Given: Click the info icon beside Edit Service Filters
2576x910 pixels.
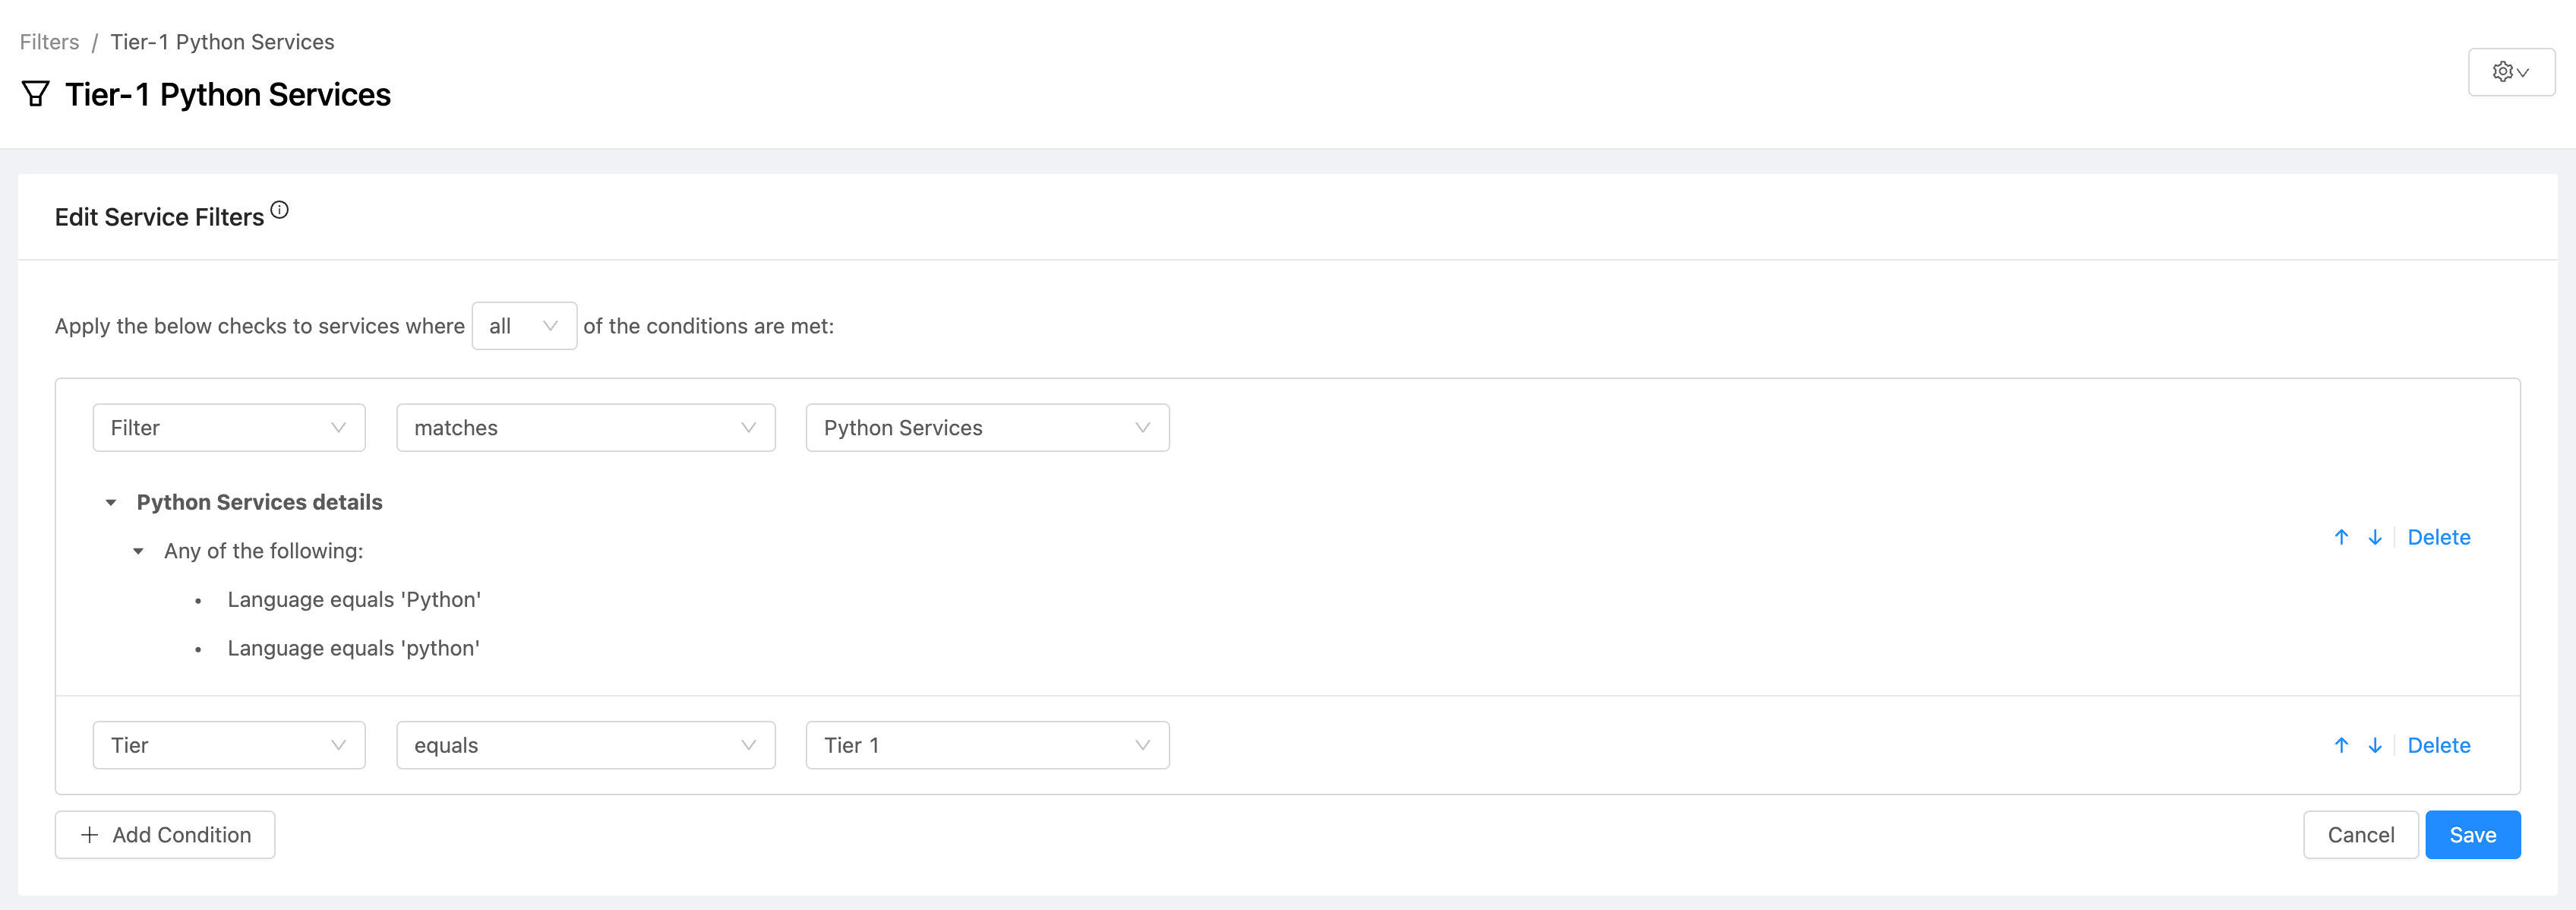Looking at the screenshot, I should click(280, 210).
